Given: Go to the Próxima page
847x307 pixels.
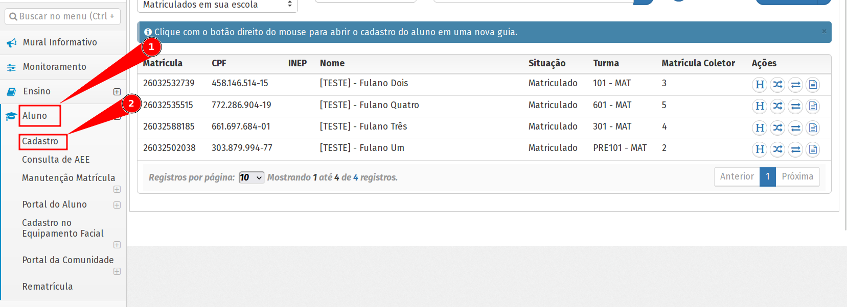Looking at the screenshot, I should (x=797, y=176).
